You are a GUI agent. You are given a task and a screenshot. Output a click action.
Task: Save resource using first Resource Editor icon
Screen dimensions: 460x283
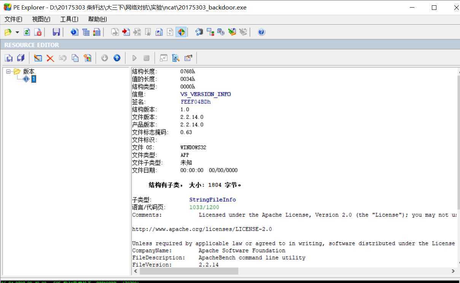(9, 58)
